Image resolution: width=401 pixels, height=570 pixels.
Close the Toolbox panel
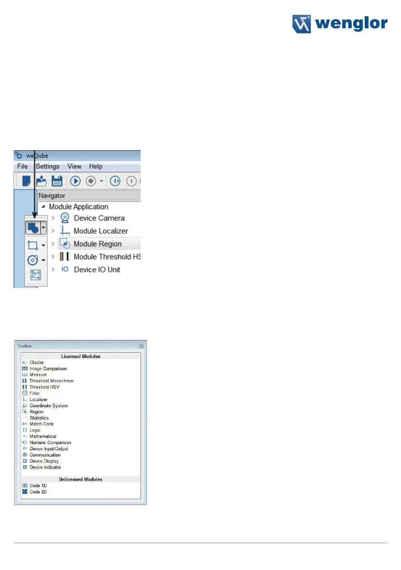tap(141, 346)
